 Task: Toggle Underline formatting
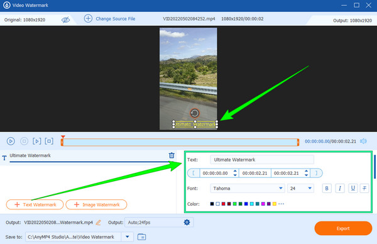click(x=352, y=188)
